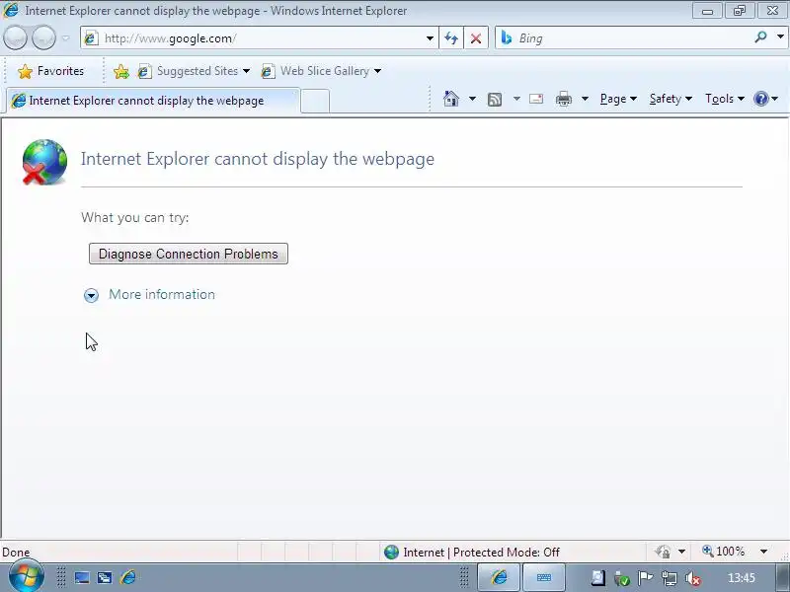The image size is (790, 592).
Task: Open the Tools menu
Action: [x=725, y=99]
